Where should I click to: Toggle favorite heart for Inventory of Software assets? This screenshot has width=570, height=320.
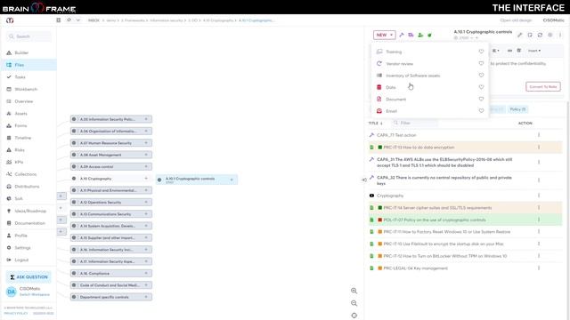click(481, 75)
